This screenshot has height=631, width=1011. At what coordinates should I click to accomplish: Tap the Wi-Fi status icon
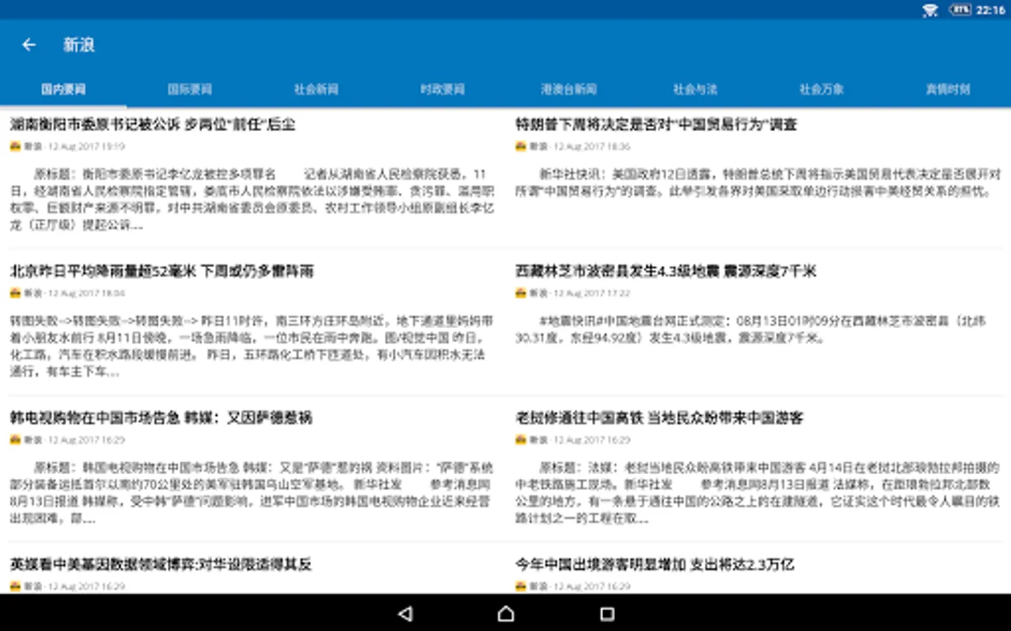tap(930, 10)
